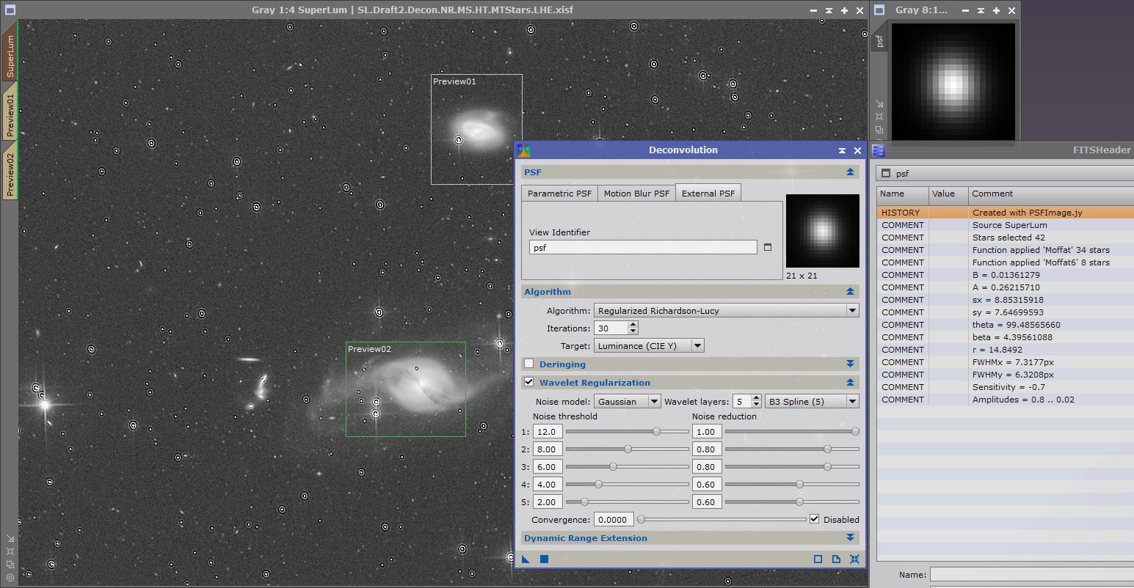The width and height of the screenshot is (1134, 588).
Task: Expand the Dynamic Range Extension section
Action: click(850, 537)
